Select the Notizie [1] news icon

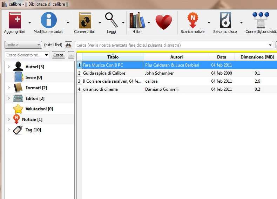(x=16, y=119)
